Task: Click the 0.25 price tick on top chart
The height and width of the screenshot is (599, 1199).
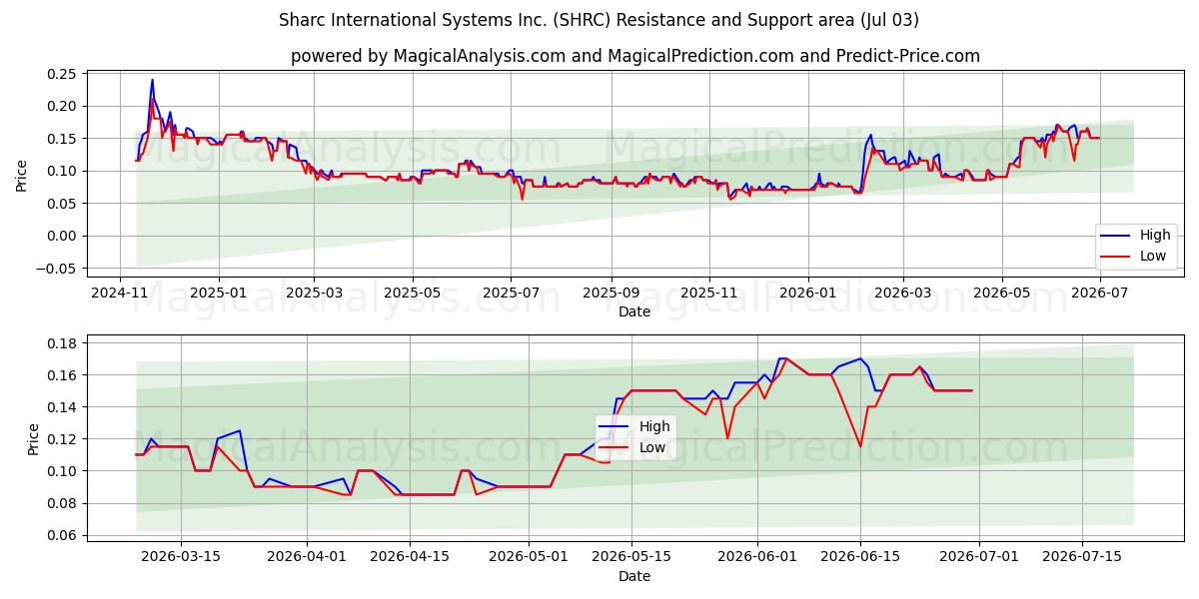Action: tap(62, 74)
